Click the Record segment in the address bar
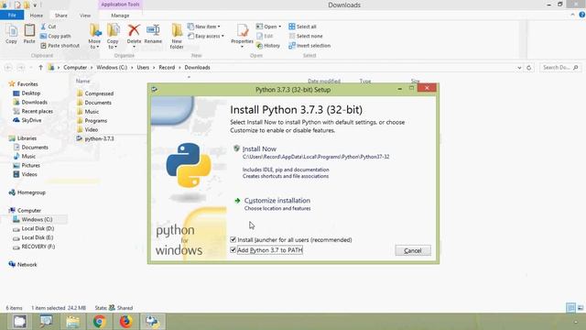The image size is (586, 330). pyautogui.click(x=167, y=67)
